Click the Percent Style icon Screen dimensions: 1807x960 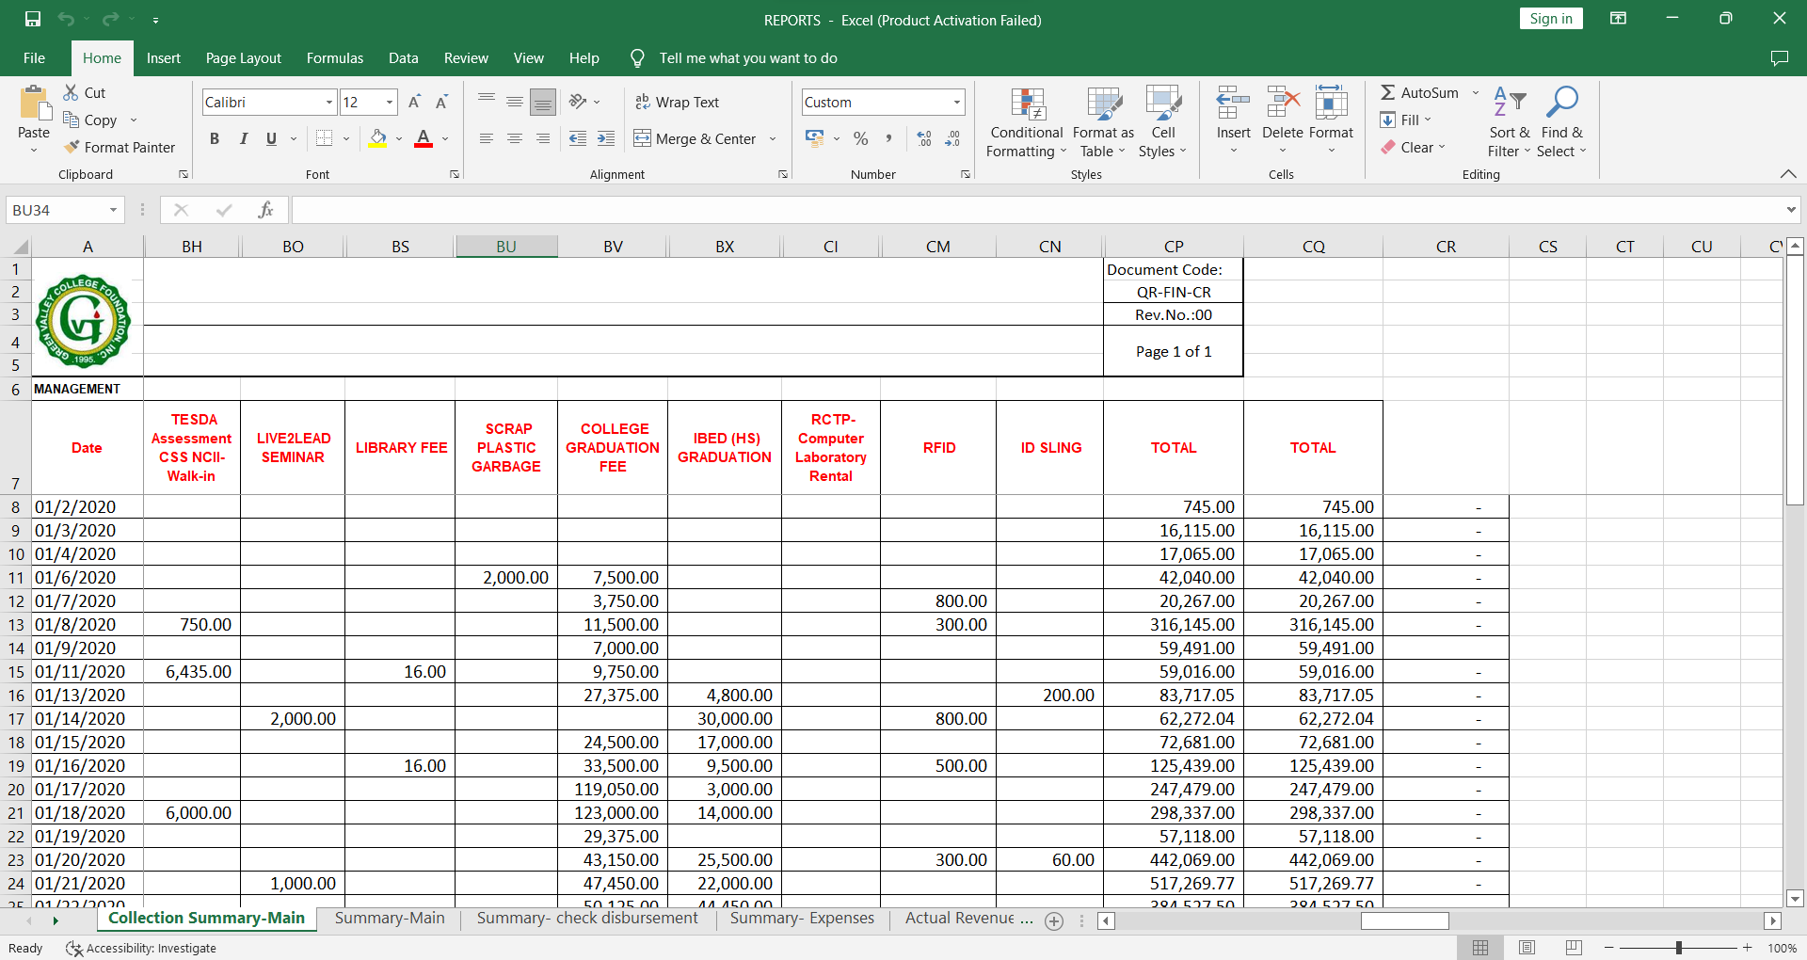[x=860, y=138]
